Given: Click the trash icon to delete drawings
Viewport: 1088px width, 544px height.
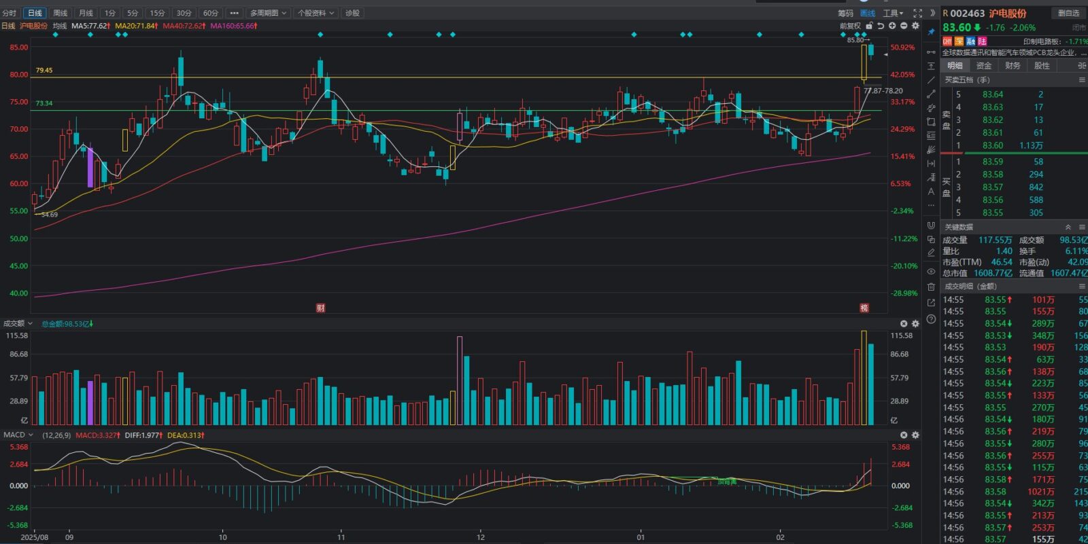Looking at the screenshot, I should [931, 287].
